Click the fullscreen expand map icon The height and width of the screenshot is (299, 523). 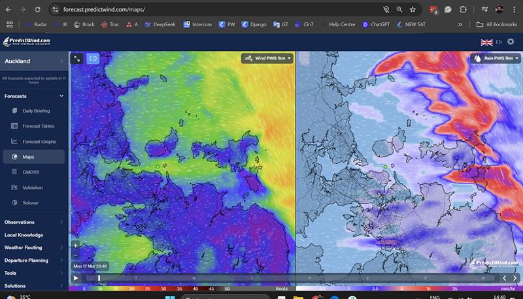pyautogui.click(x=77, y=59)
